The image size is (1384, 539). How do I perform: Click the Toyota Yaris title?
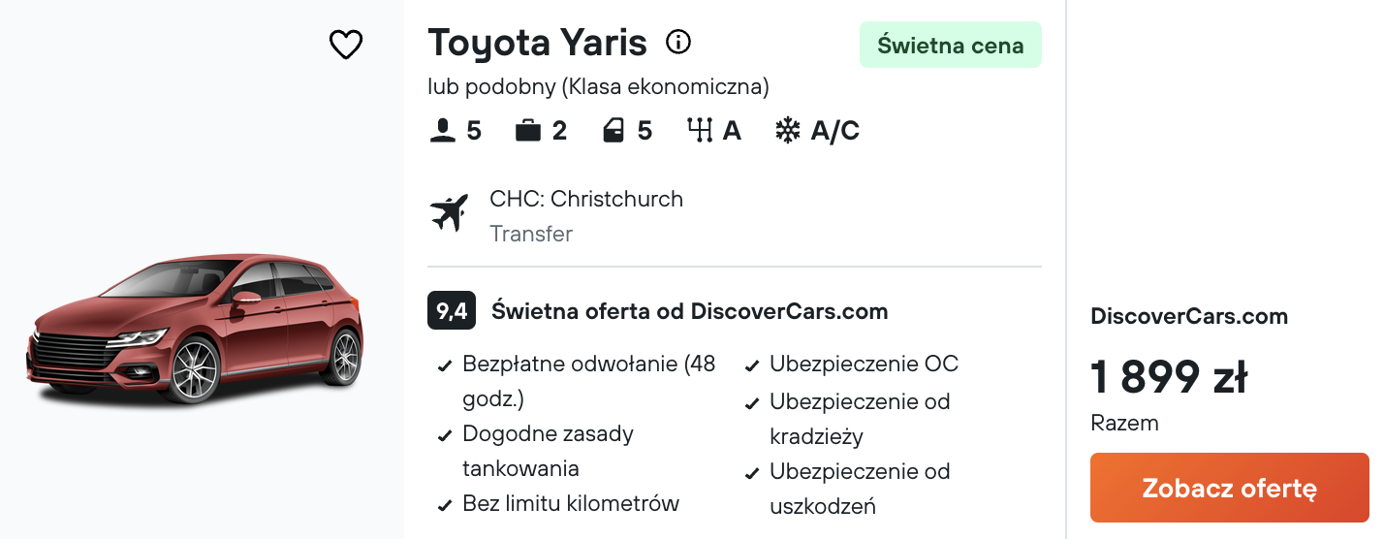point(538,43)
